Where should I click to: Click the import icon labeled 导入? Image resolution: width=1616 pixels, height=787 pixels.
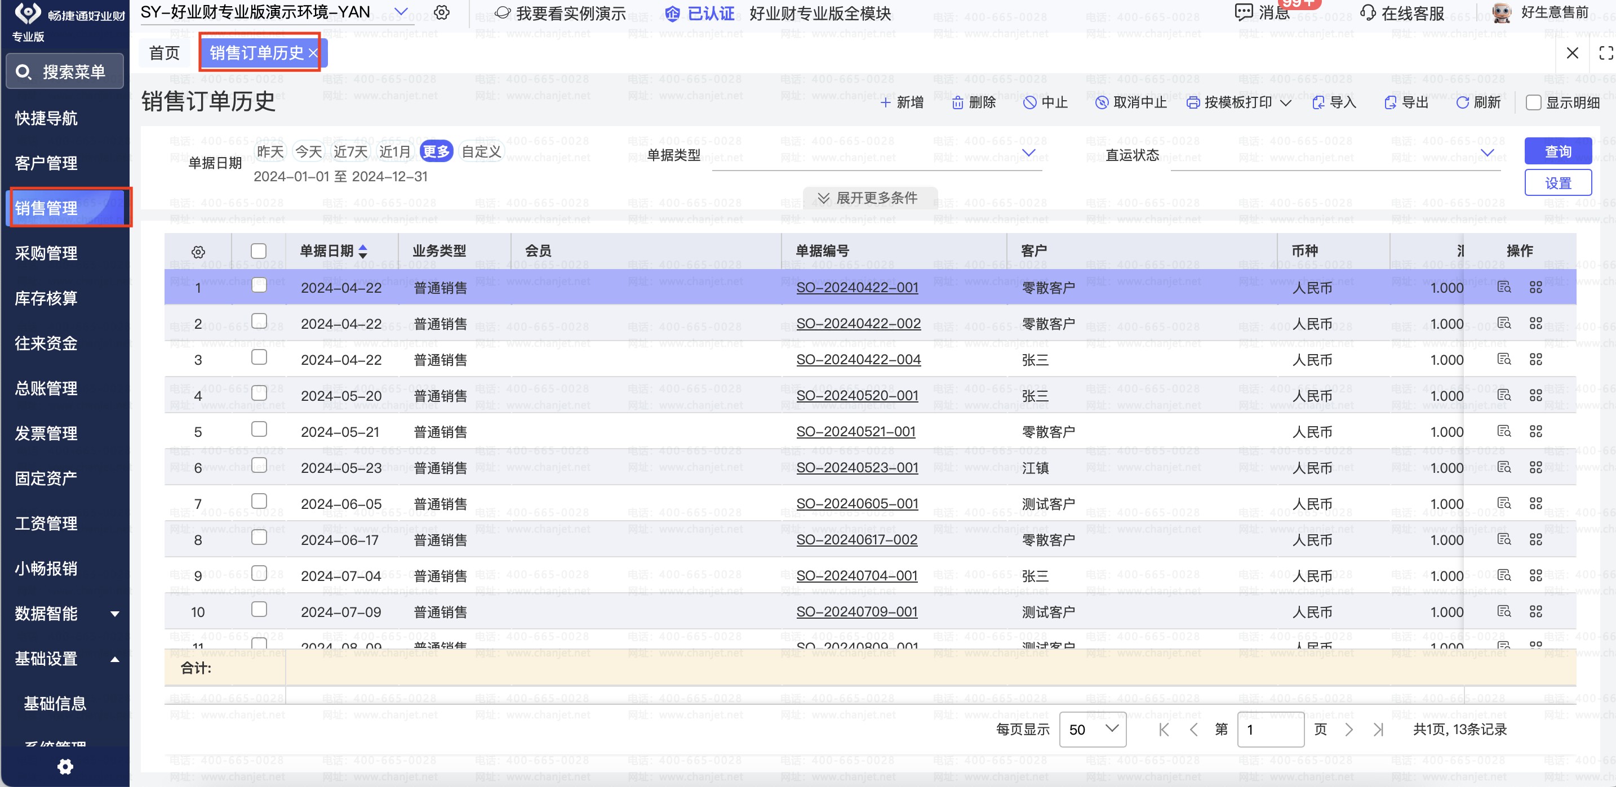(1318, 103)
